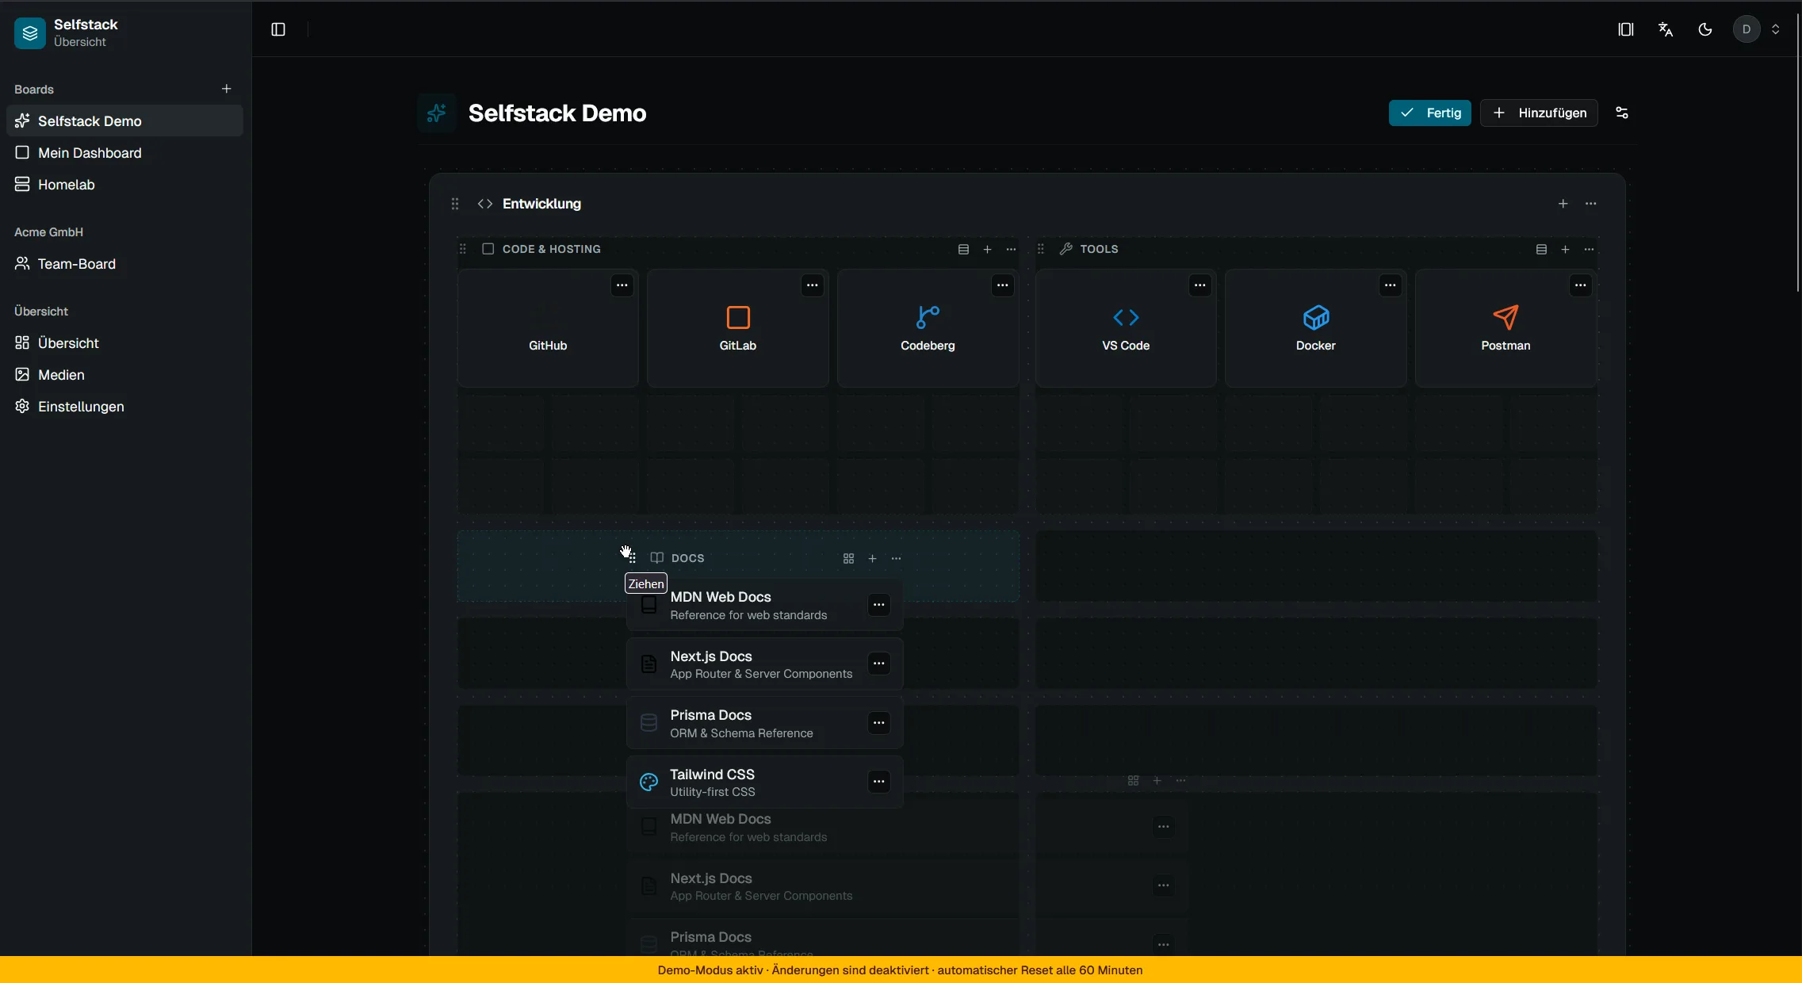
Task: Click Hinzufügen button
Action: 1539,113
